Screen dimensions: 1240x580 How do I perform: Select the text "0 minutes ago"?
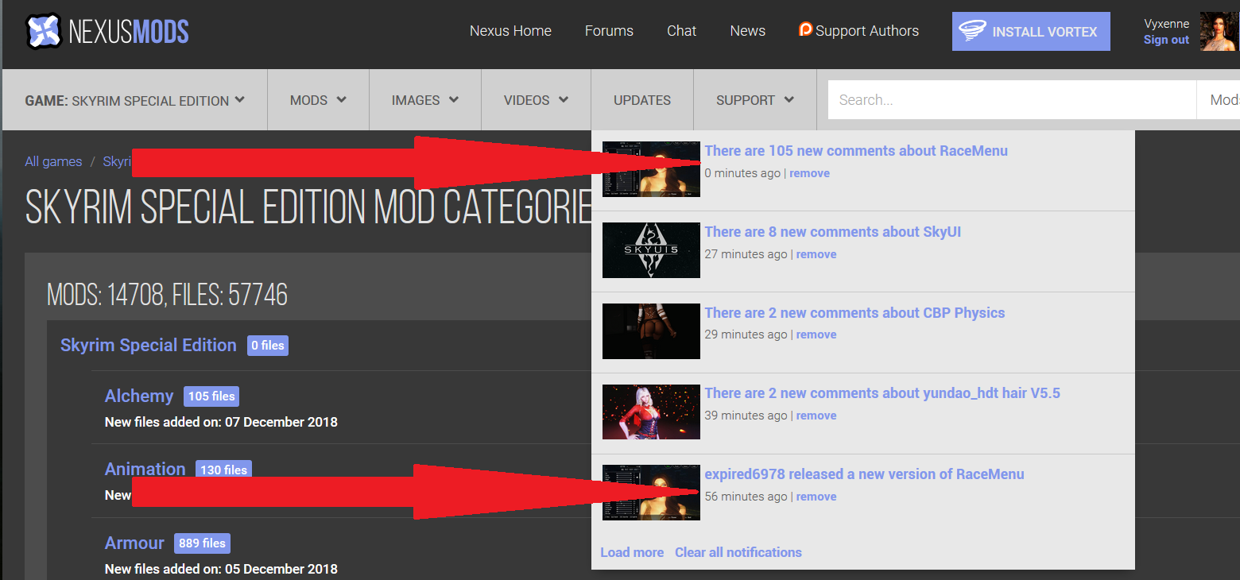click(742, 173)
